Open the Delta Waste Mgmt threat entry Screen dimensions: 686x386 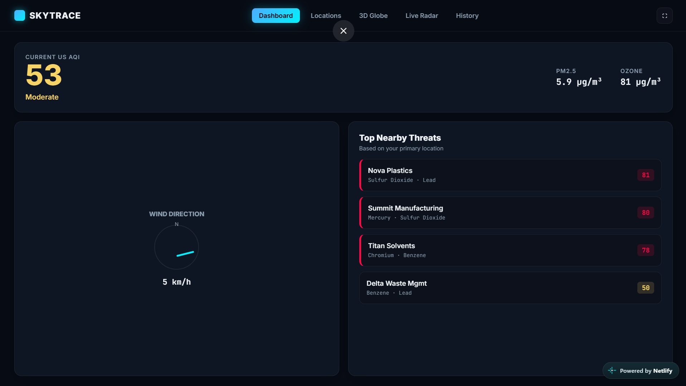510,288
